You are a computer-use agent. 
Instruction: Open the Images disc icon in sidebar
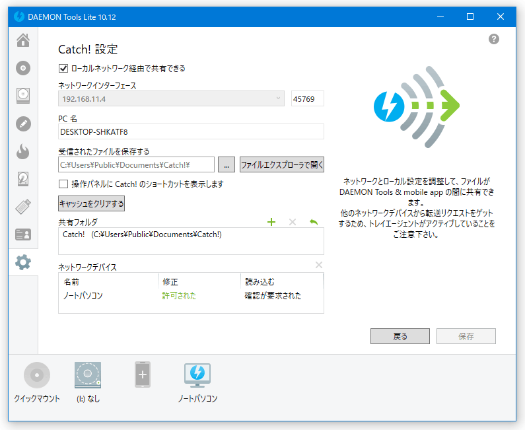coord(23,68)
